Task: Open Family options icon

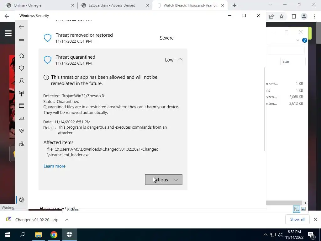Action: [x=22, y=144]
